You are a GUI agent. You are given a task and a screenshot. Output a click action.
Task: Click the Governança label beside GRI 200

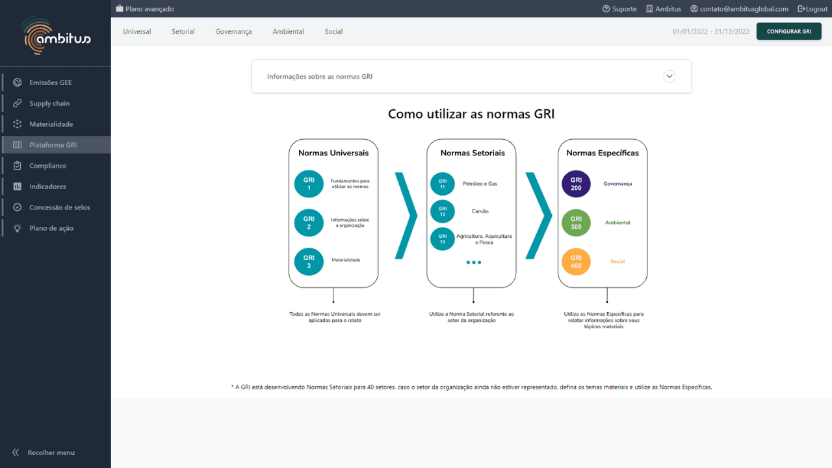[x=617, y=184]
